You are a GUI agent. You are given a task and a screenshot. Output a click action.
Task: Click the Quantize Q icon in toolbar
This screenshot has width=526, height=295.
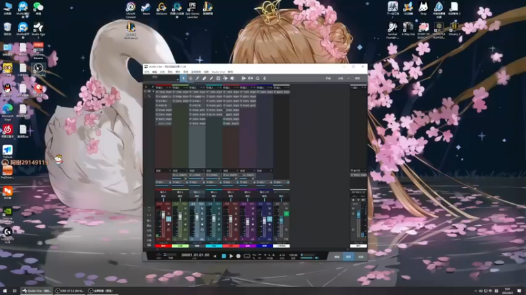pyautogui.click(x=258, y=78)
